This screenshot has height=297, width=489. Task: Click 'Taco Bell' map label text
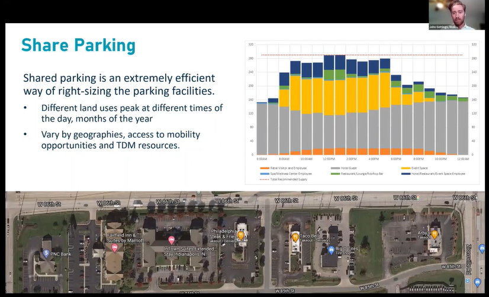pos(310,236)
